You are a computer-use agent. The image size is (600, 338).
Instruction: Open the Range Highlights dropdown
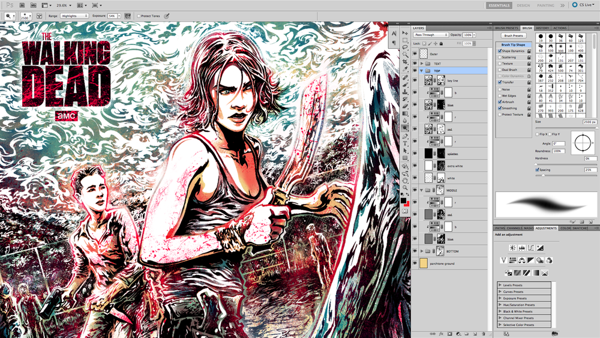coord(74,16)
